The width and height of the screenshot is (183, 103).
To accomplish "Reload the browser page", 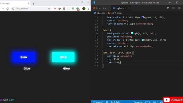I will click(8, 9).
